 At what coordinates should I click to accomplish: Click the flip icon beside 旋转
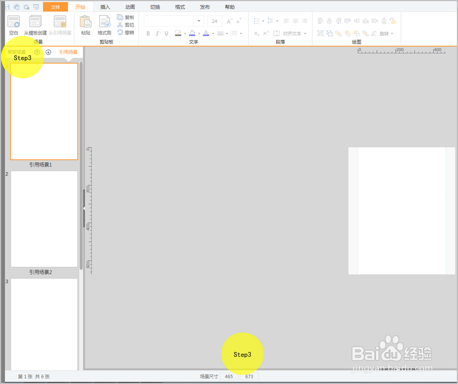click(374, 34)
